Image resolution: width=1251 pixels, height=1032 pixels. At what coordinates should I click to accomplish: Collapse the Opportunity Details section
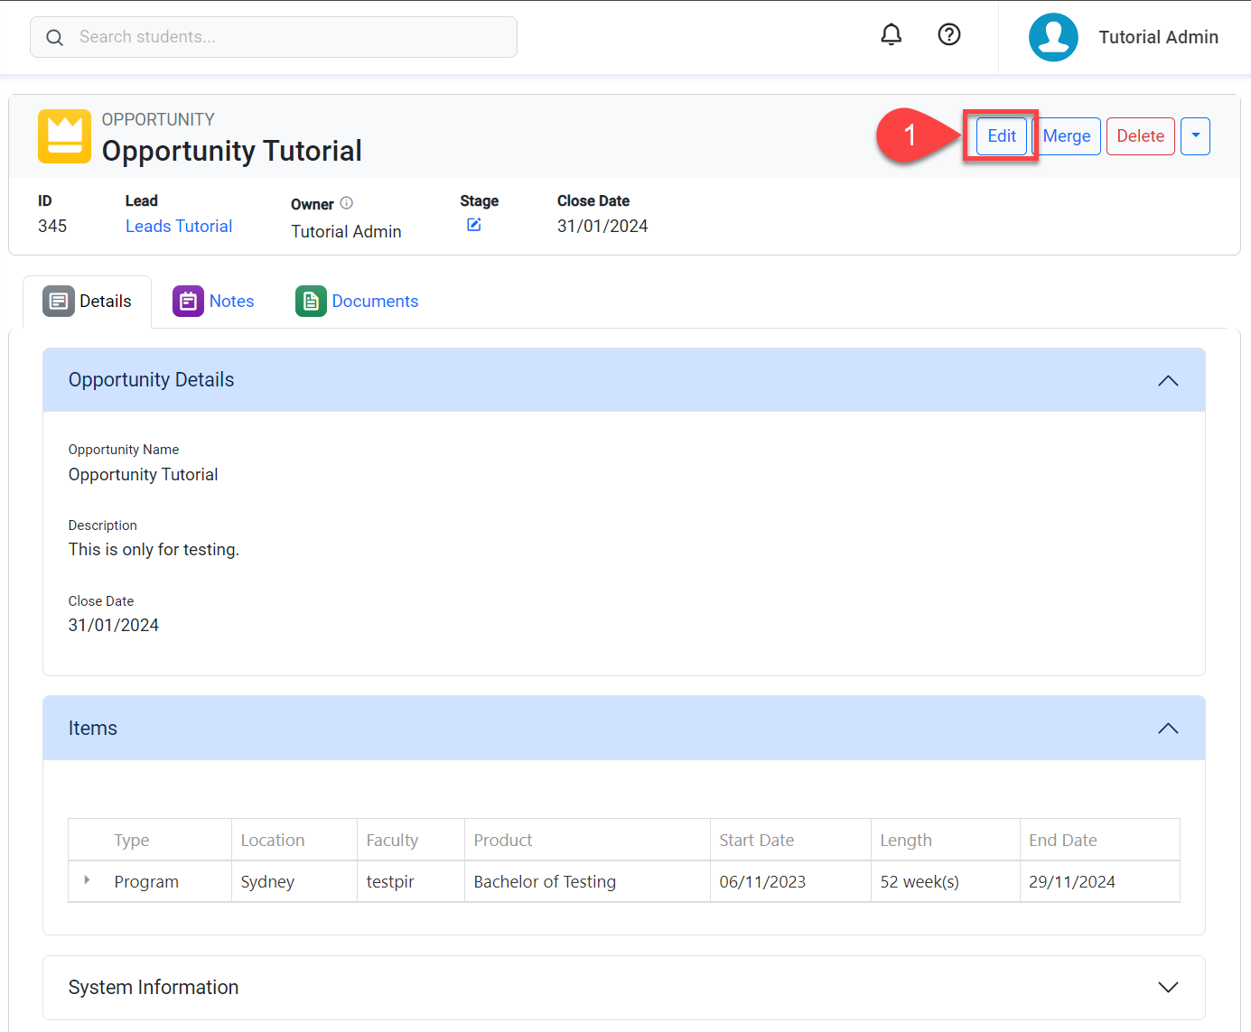pyautogui.click(x=1167, y=380)
